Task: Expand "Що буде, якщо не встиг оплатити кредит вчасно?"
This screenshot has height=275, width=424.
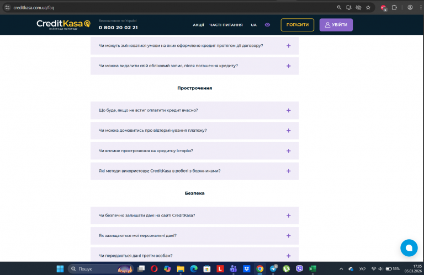Action: (x=194, y=110)
